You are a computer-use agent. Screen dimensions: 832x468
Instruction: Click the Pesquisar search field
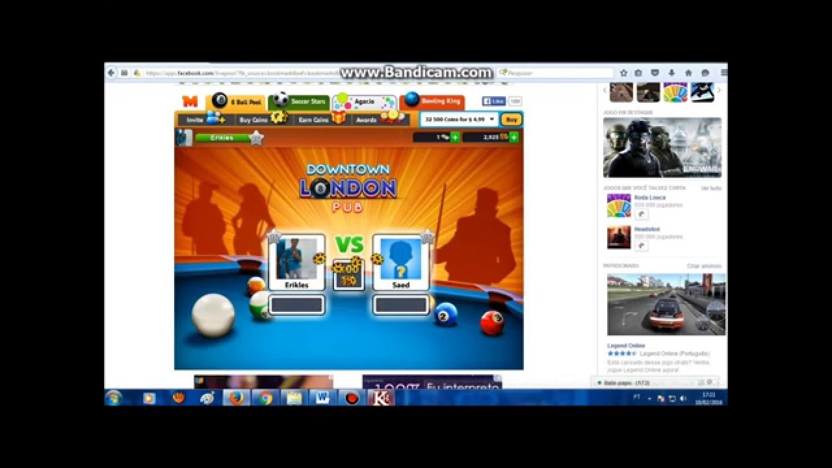coord(556,73)
